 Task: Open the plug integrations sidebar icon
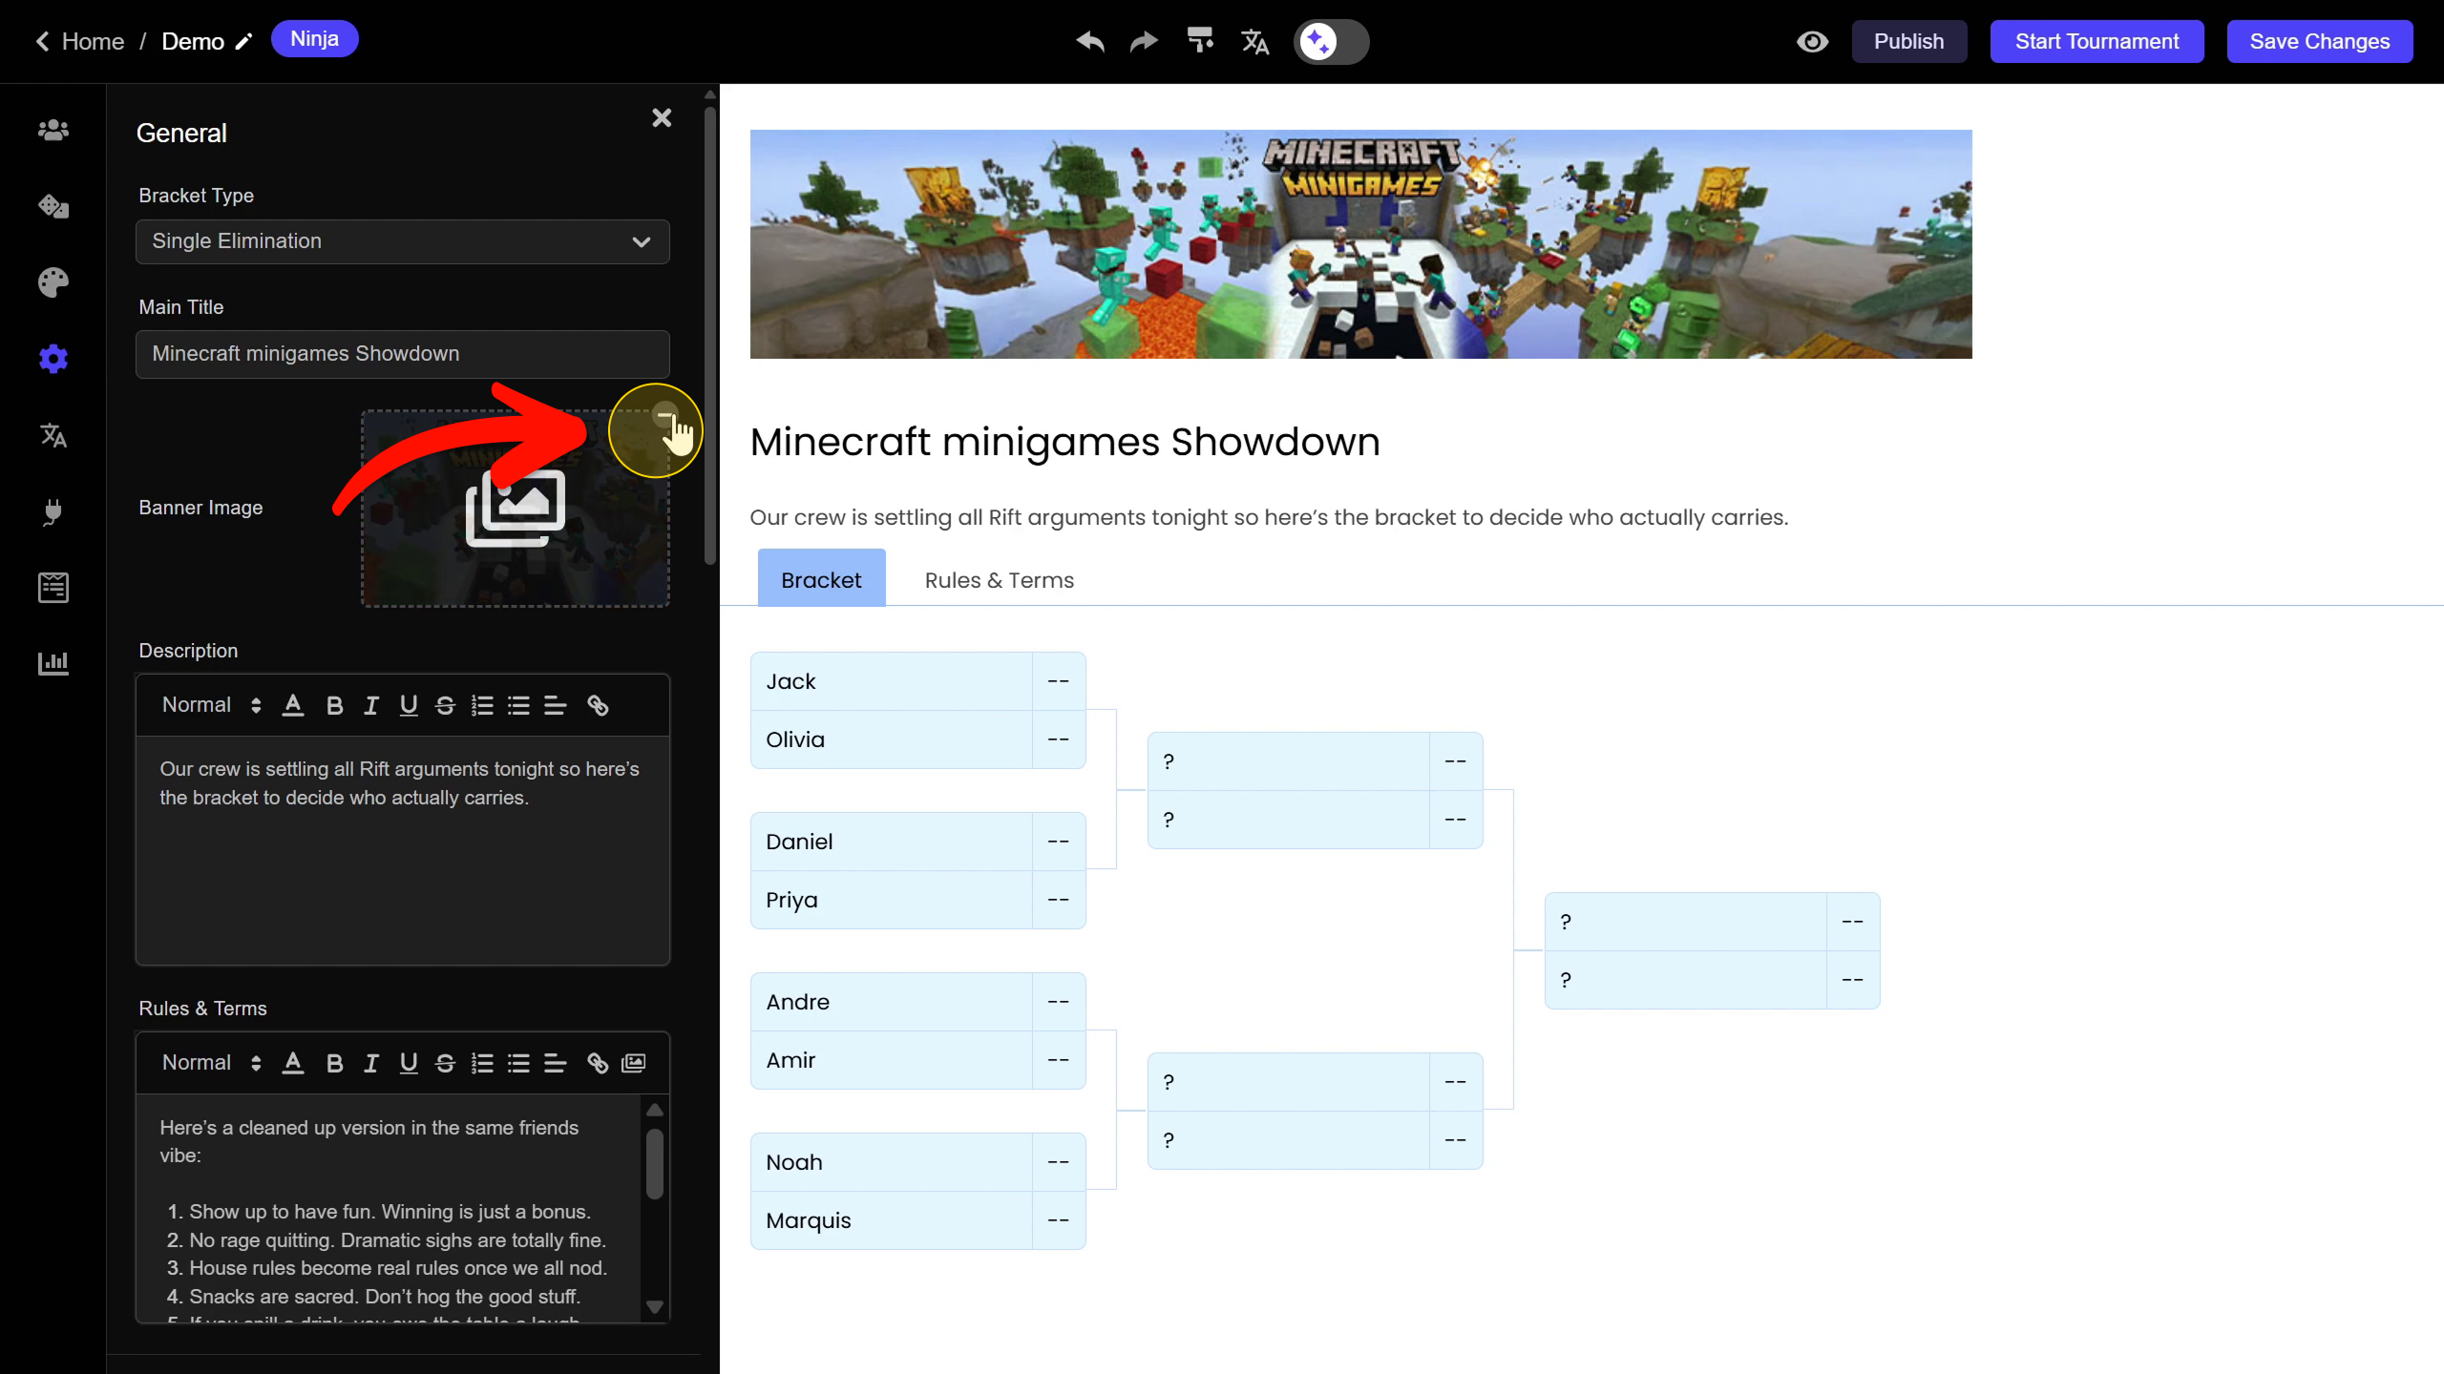[53, 511]
